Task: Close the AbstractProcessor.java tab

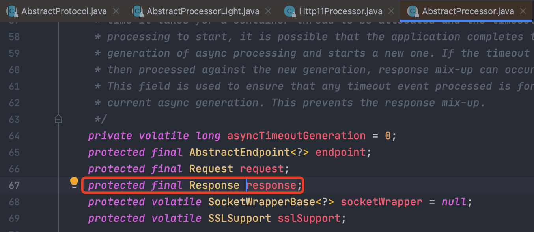Action: [523, 11]
